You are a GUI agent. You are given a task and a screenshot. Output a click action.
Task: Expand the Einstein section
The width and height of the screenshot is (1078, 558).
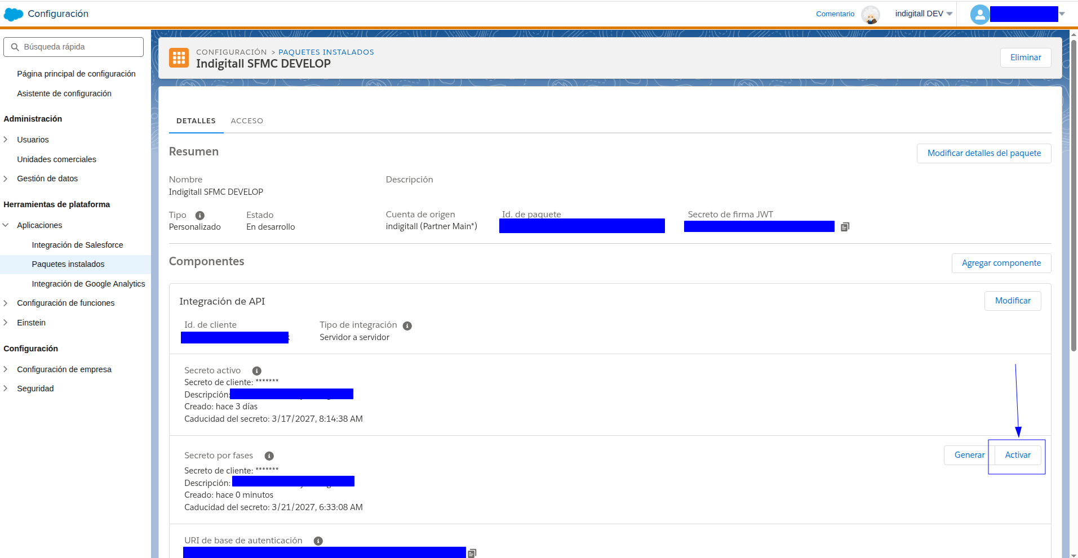tap(6, 323)
